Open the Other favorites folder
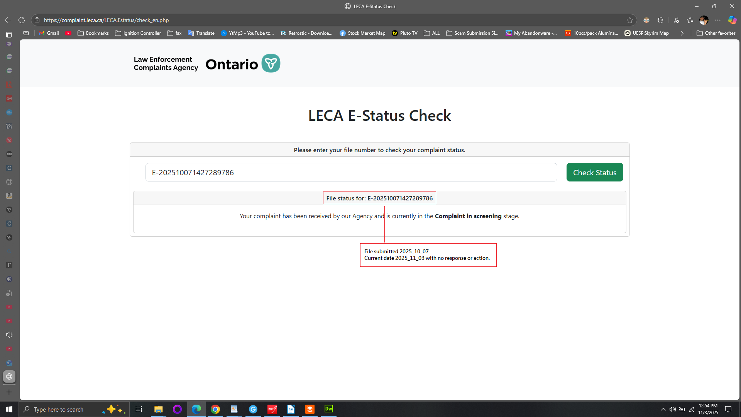Image resolution: width=741 pixels, height=417 pixels. pyautogui.click(x=716, y=33)
